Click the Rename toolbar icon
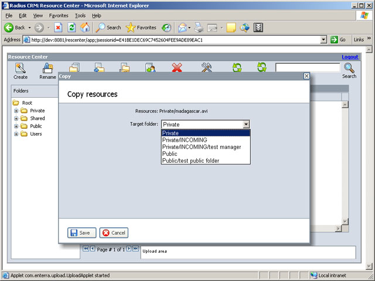375x281 pixels. pyautogui.click(x=47, y=68)
